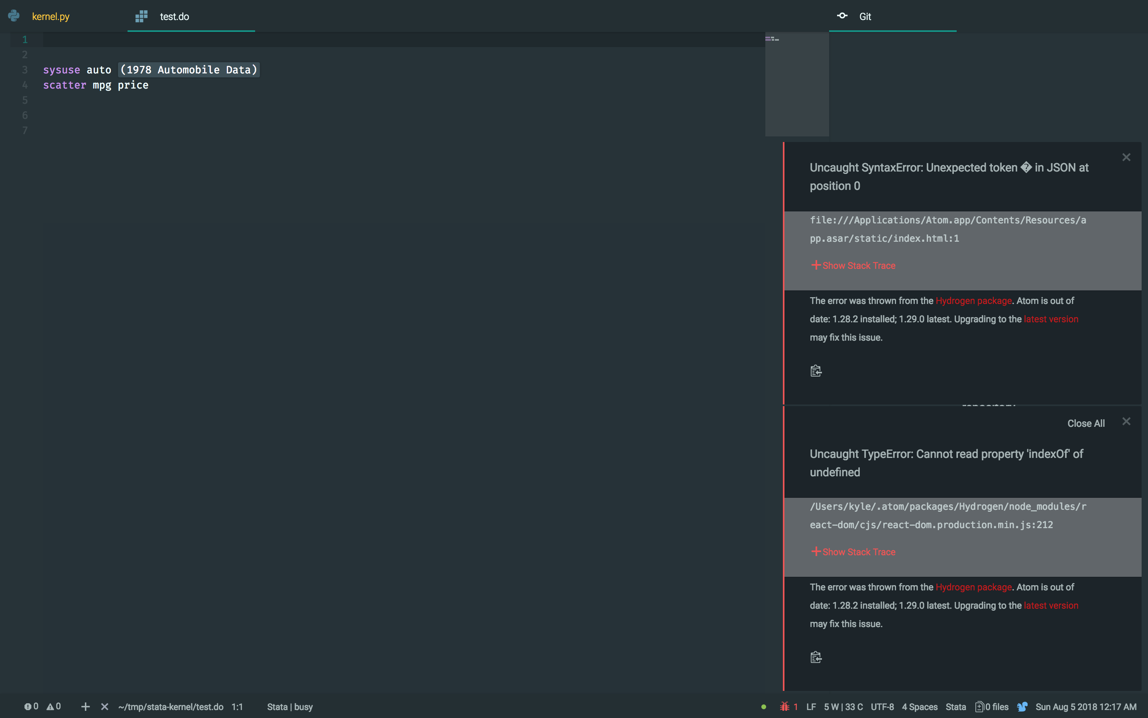Viewport: 1148px width, 718px height.
Task: Click the Stata | busy status indicator
Action: pos(290,706)
